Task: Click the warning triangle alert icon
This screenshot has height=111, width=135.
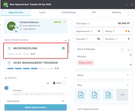Action: tap(129, 50)
